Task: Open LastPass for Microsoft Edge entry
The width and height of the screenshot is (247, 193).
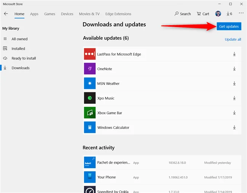Action: click(x=162, y=54)
